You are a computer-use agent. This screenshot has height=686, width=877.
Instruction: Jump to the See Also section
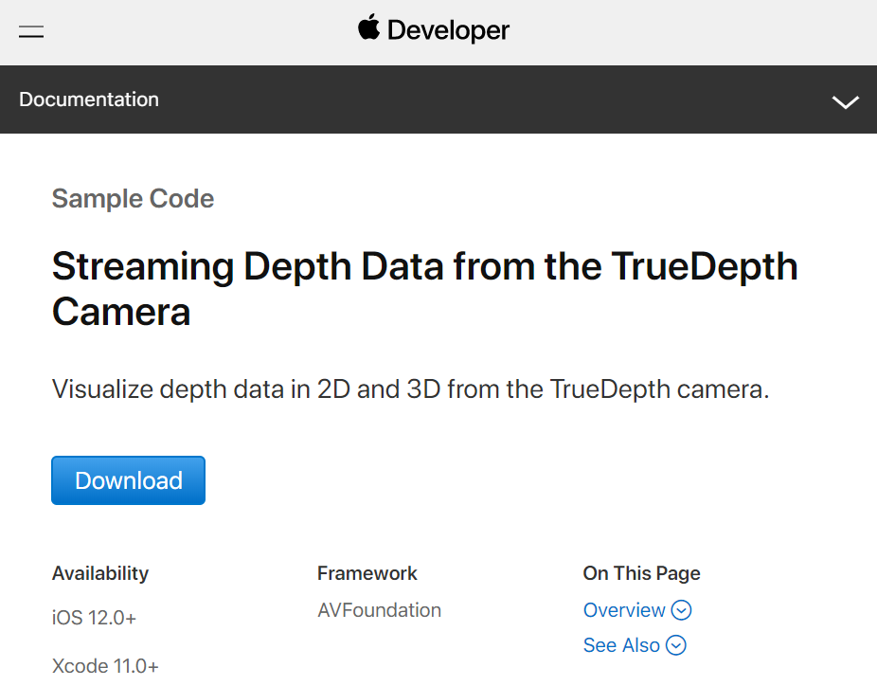coord(621,645)
